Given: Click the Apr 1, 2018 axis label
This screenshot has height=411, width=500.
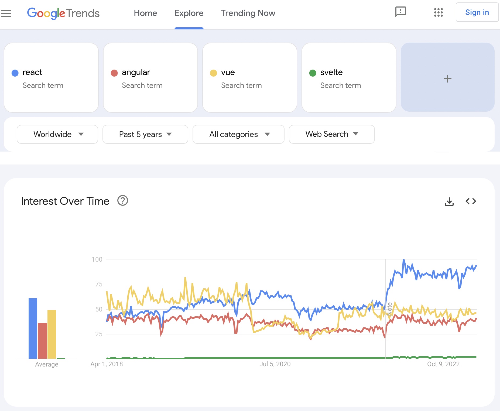Looking at the screenshot, I should (x=107, y=364).
